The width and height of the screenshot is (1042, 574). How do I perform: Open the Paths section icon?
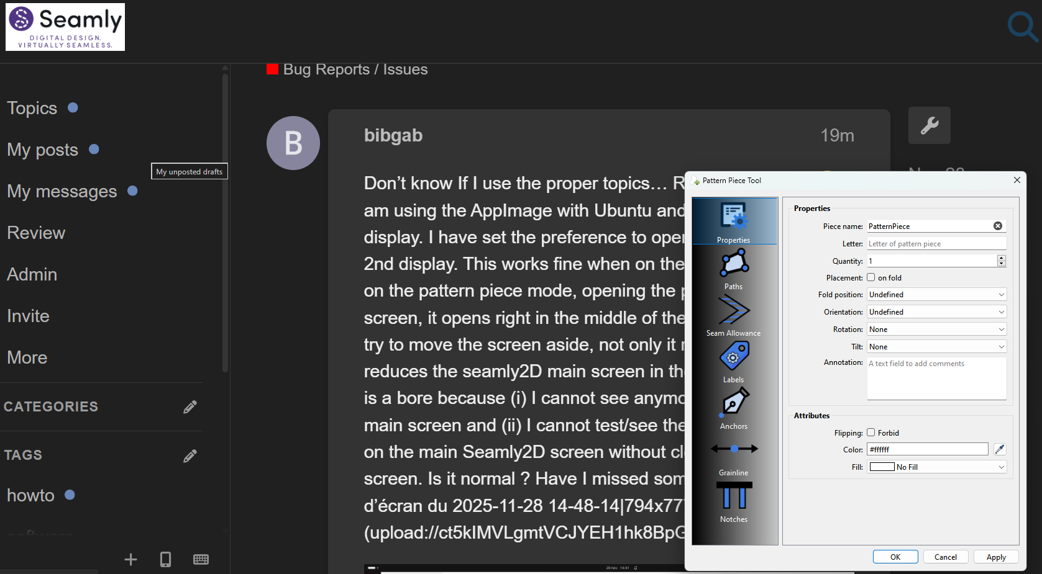pyautogui.click(x=734, y=264)
